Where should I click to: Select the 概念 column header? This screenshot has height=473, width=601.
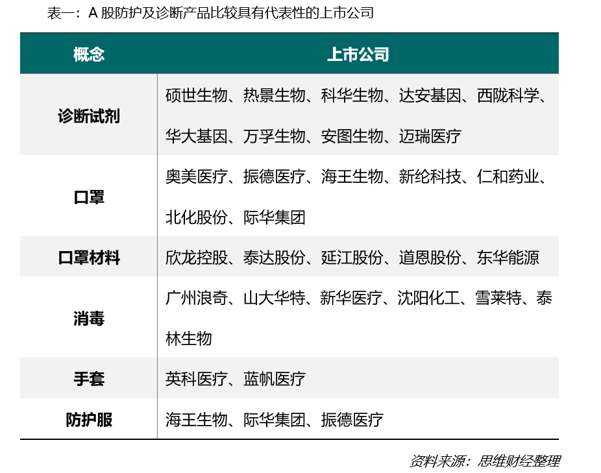coord(88,55)
